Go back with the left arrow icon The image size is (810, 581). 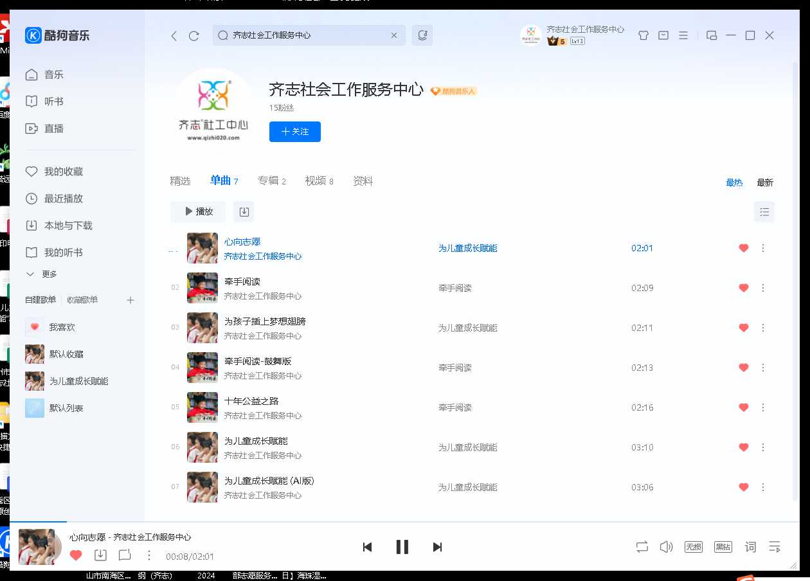pyautogui.click(x=174, y=36)
